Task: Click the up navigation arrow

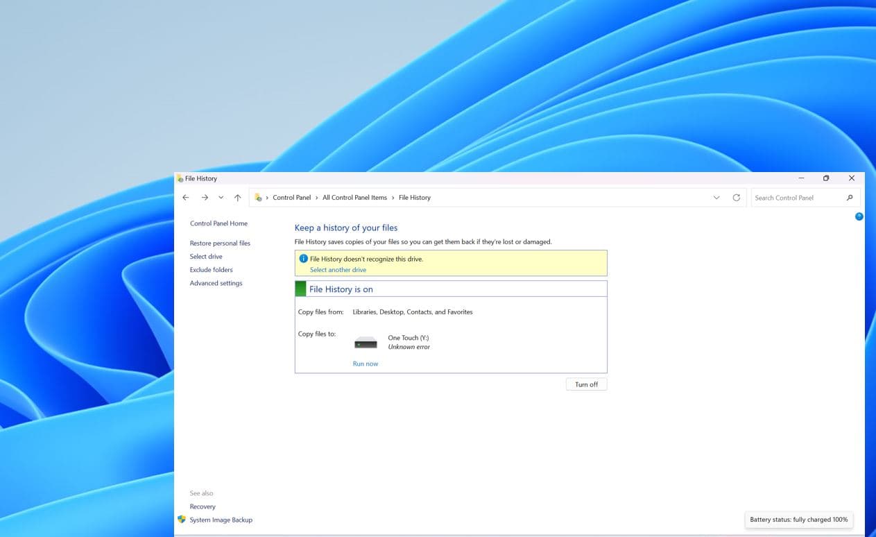Action: click(x=237, y=197)
